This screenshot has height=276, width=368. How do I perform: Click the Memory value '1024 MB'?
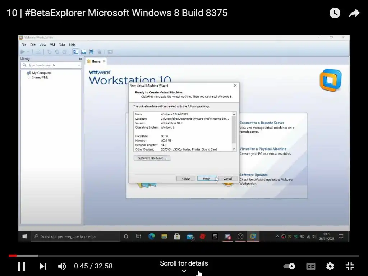tap(166, 141)
